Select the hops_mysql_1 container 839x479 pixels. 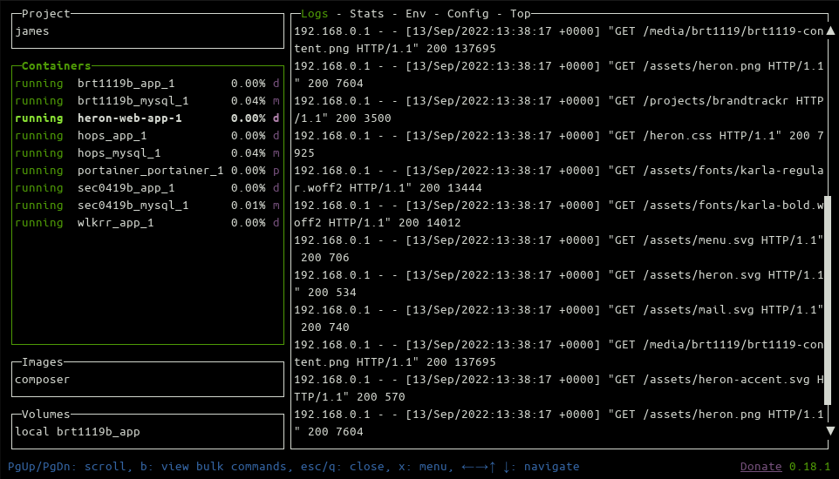coord(147,153)
